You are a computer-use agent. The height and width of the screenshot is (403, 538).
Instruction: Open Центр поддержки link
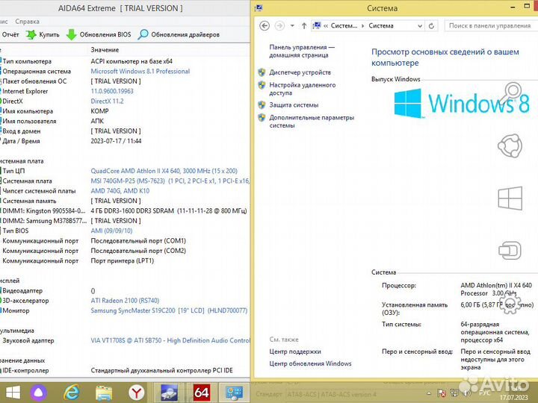pyautogui.click(x=295, y=352)
